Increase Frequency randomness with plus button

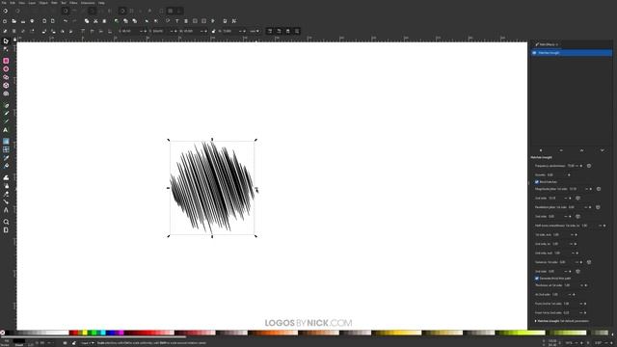coord(581,166)
